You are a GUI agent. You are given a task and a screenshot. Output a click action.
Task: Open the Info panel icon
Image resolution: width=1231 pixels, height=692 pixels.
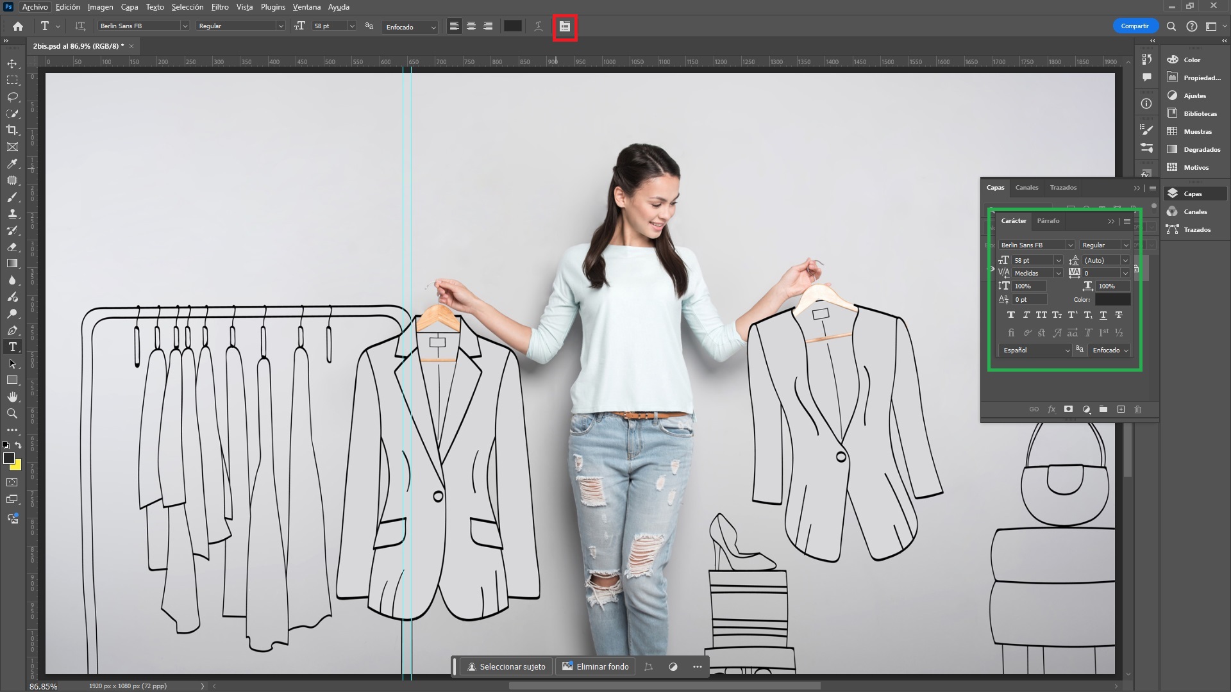coord(1147,103)
